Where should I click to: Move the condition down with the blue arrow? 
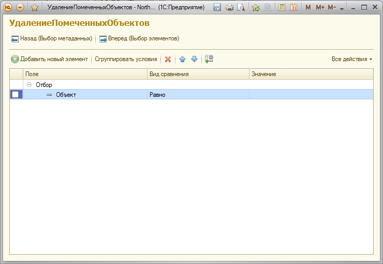tap(194, 59)
